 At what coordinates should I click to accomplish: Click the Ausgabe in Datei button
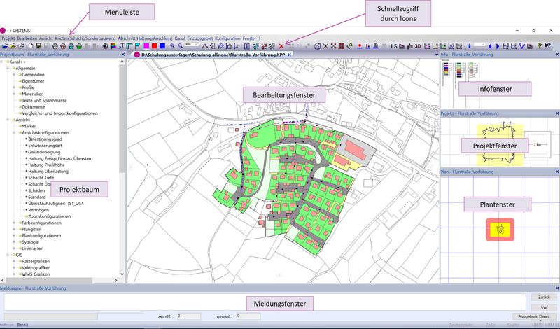[534, 316]
